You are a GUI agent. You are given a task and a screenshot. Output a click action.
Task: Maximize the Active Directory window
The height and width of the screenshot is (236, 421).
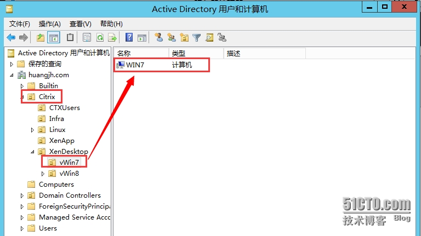click(x=384, y=7)
